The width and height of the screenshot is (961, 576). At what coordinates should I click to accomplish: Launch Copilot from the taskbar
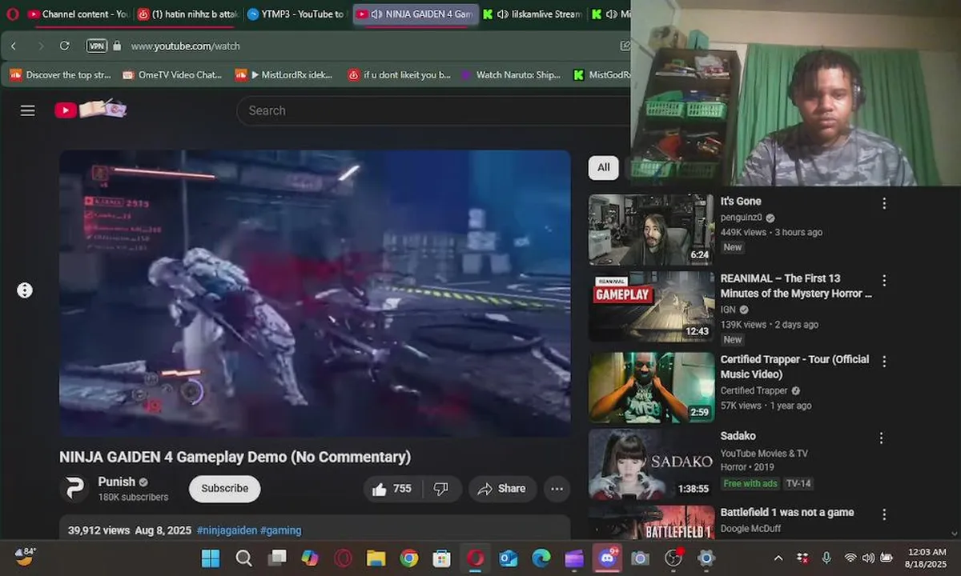[310, 558]
